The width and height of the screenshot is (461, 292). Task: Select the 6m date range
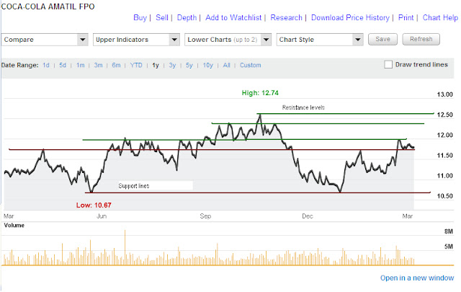[116, 65]
